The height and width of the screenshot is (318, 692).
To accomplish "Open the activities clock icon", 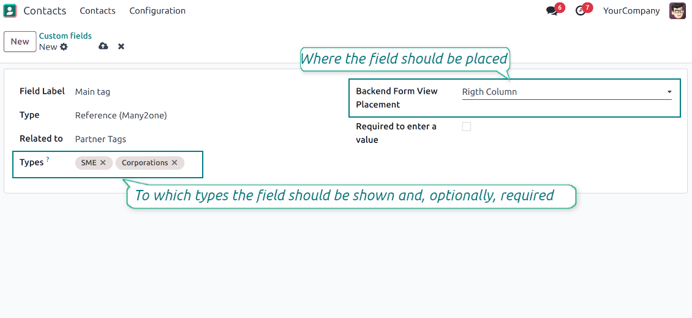I will coord(581,11).
